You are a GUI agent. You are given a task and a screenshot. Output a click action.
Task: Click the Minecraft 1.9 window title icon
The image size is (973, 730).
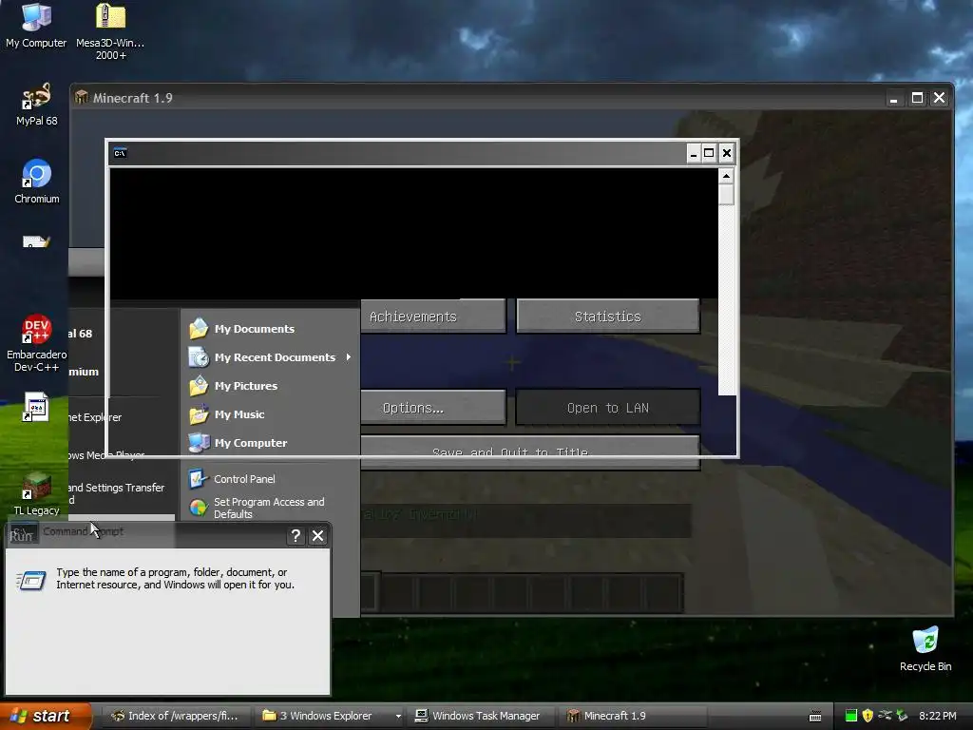[82, 98]
